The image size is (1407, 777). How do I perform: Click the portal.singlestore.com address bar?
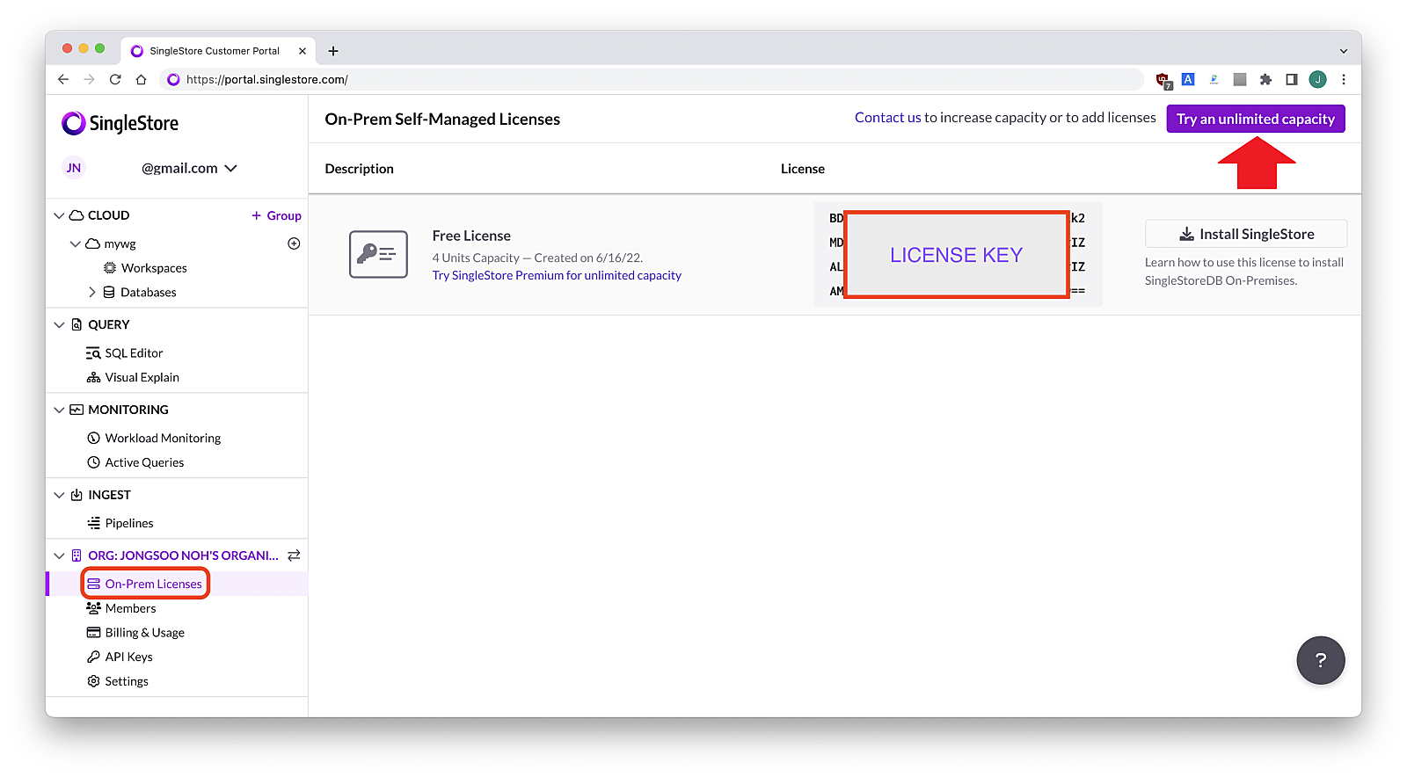pyautogui.click(x=651, y=79)
